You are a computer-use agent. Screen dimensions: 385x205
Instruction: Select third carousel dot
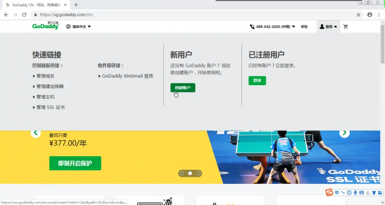click(x=199, y=173)
